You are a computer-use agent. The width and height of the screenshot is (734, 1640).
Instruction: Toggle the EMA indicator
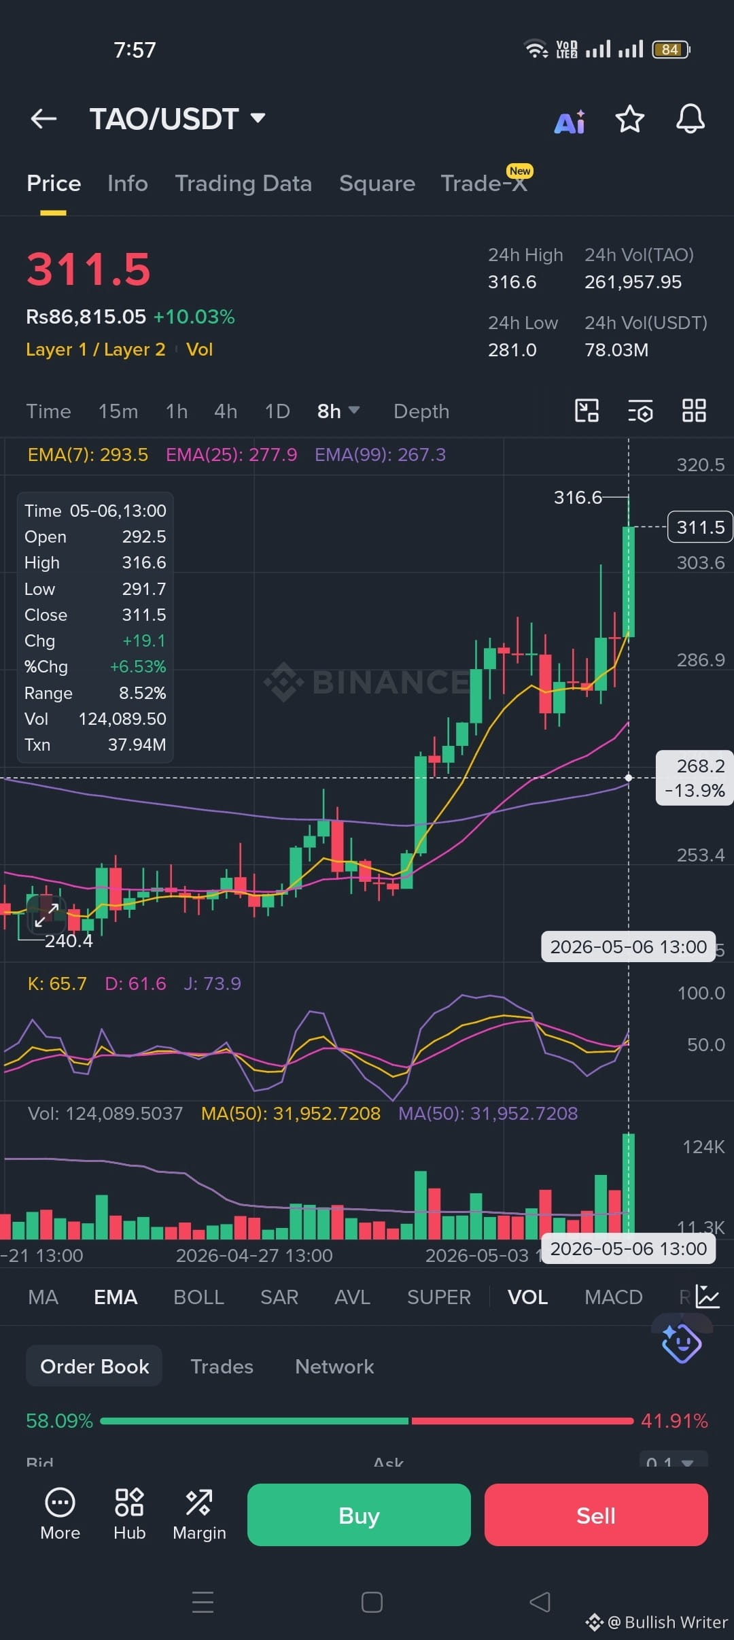pyautogui.click(x=116, y=1297)
